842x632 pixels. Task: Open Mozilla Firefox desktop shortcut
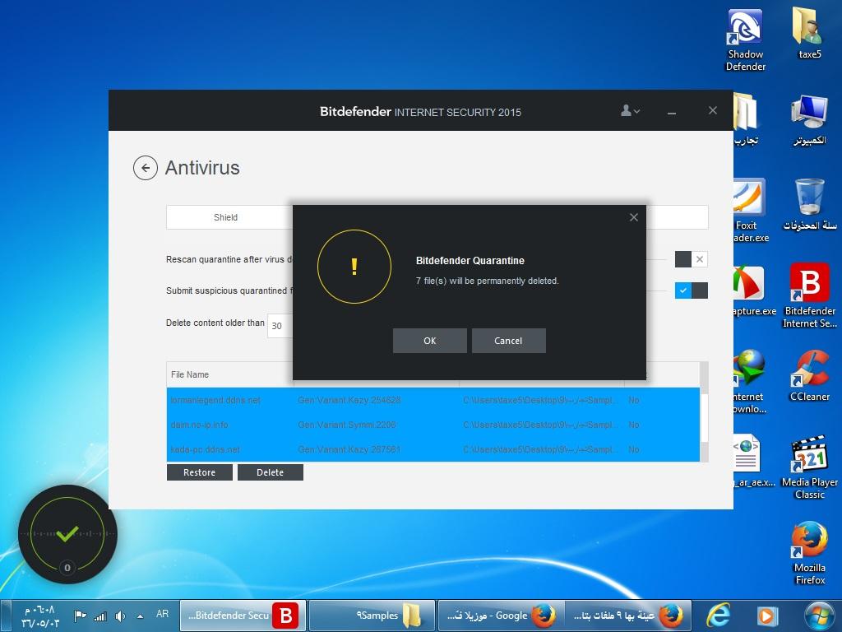point(809,553)
